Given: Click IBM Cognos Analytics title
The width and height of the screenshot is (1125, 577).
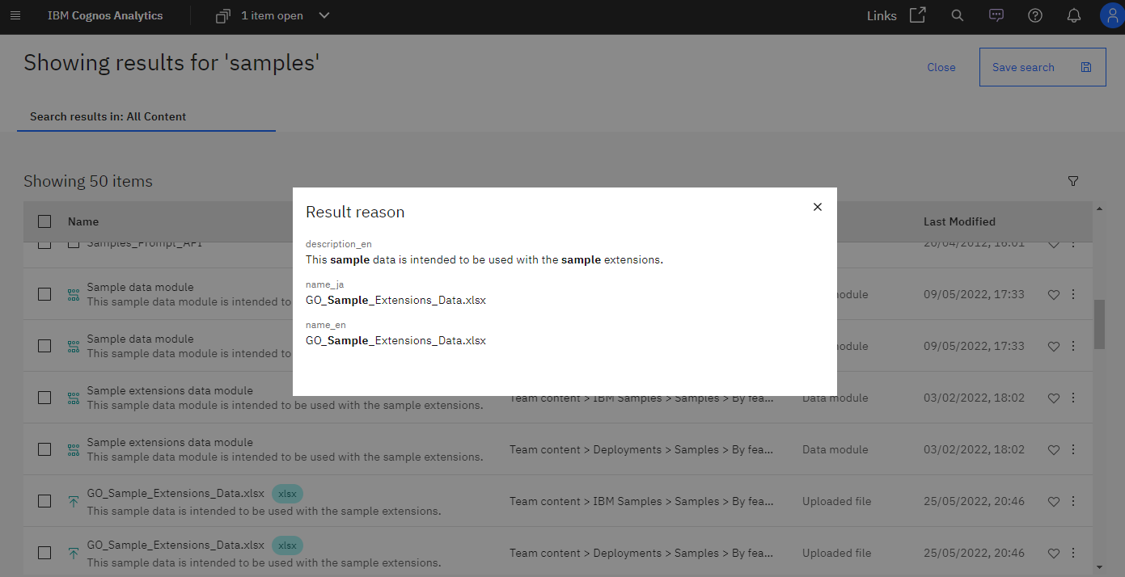Looking at the screenshot, I should 105,15.
